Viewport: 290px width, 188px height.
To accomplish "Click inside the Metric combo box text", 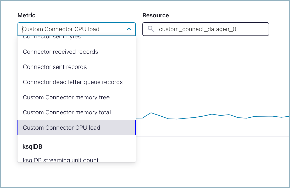I will click(x=61, y=29).
